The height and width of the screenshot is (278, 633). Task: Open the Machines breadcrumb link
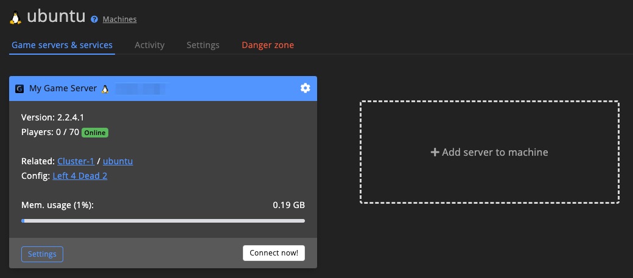pyautogui.click(x=119, y=19)
